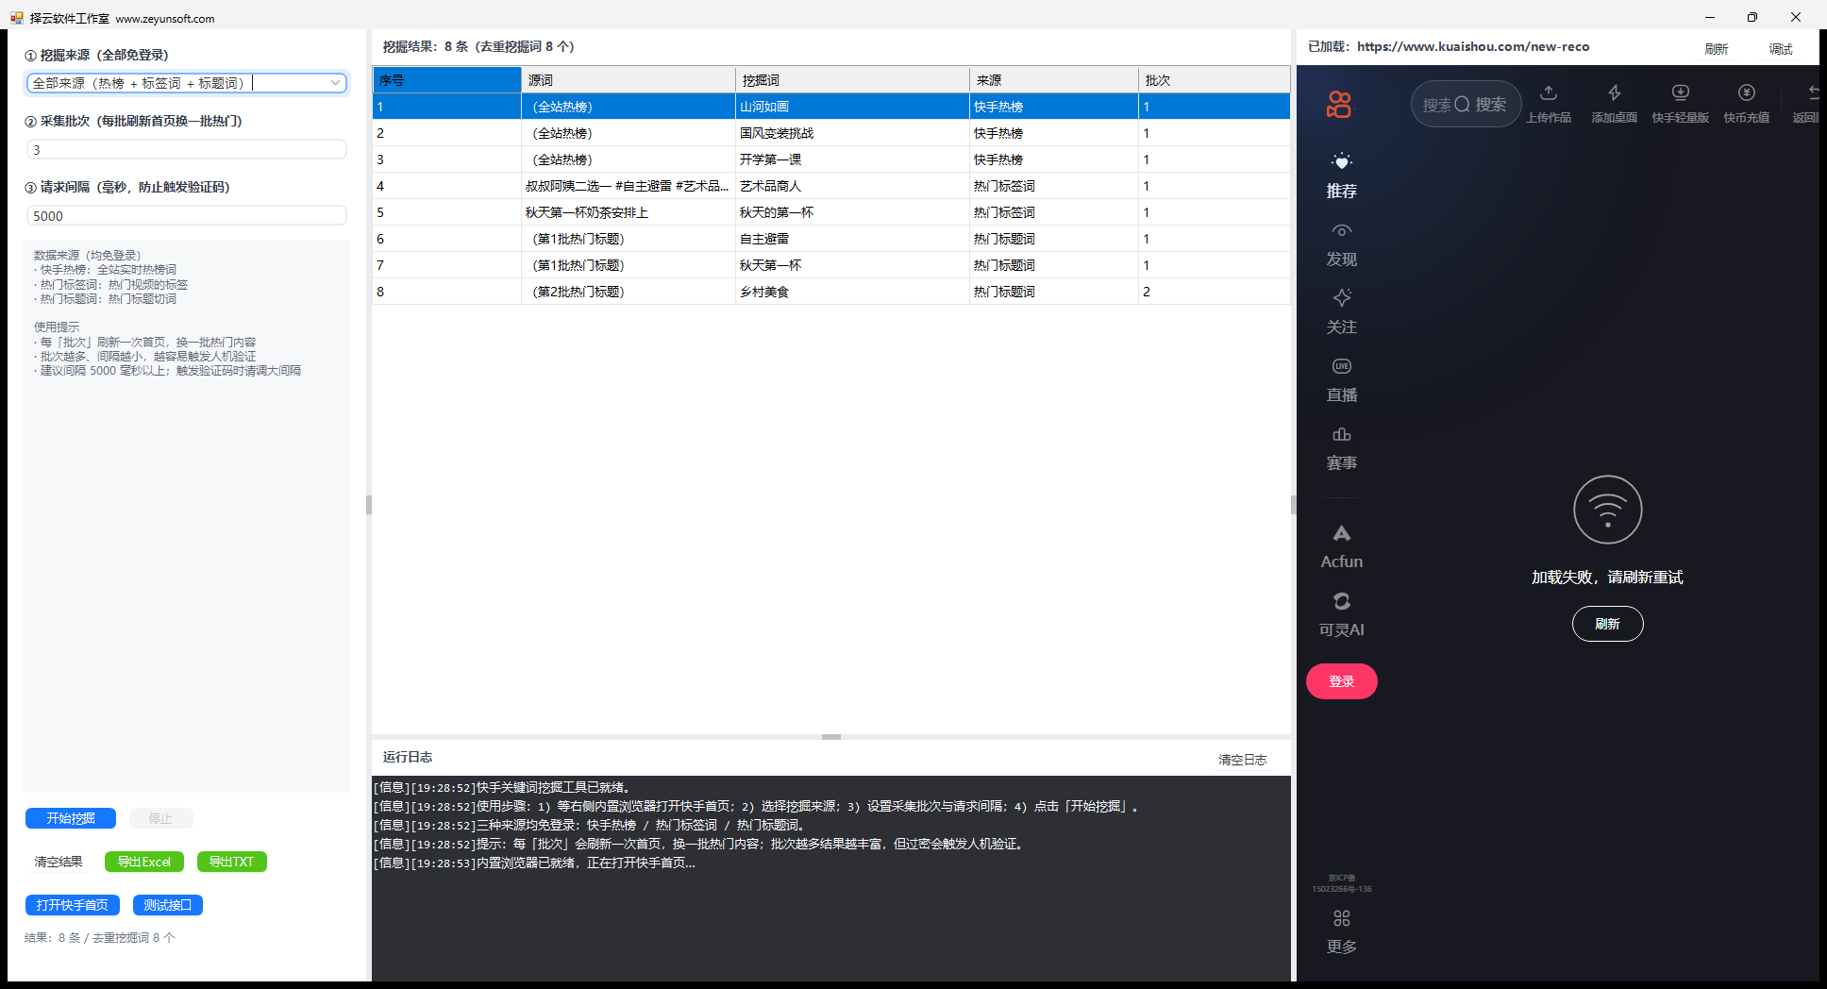Go to 发现 in the sidebar
The height and width of the screenshot is (989, 1827).
[x=1342, y=245]
